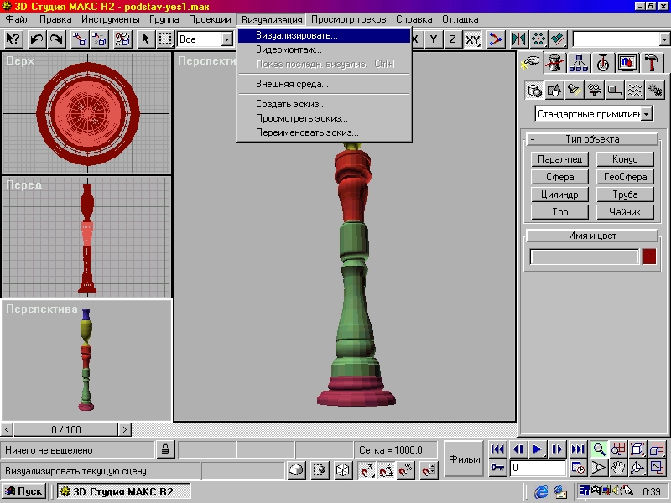Choose Визуализировать... from the menu
The width and height of the screenshot is (671, 503).
[x=297, y=36]
